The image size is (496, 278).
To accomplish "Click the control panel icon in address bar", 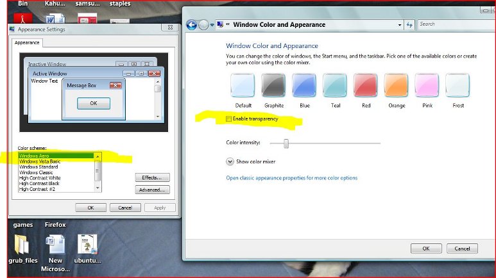I will tap(220, 24).
